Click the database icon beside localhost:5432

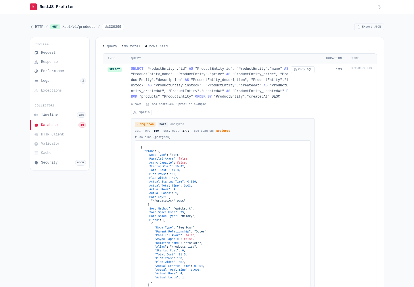tap(147, 104)
